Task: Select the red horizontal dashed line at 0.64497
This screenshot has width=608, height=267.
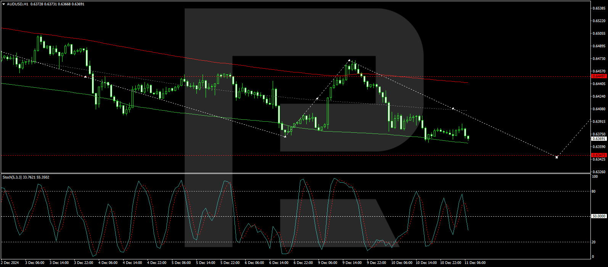Action: pyautogui.click(x=114, y=76)
